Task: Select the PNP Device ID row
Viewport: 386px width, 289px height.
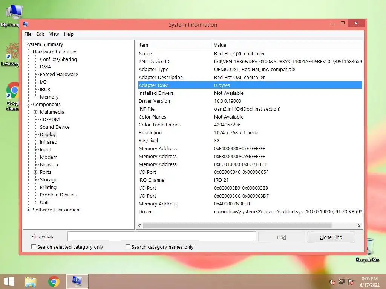Action: coord(250,61)
